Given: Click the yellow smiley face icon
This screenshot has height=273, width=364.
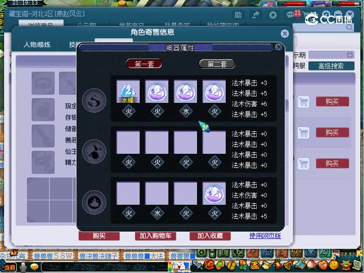Looking at the screenshot, I should (334, 265).
